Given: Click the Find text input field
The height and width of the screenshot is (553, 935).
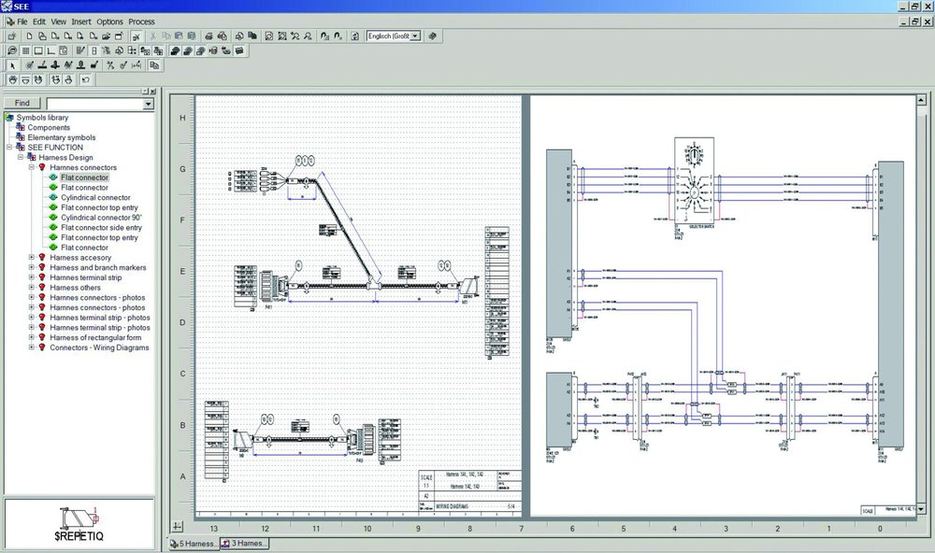Looking at the screenshot, I should coord(94,104).
